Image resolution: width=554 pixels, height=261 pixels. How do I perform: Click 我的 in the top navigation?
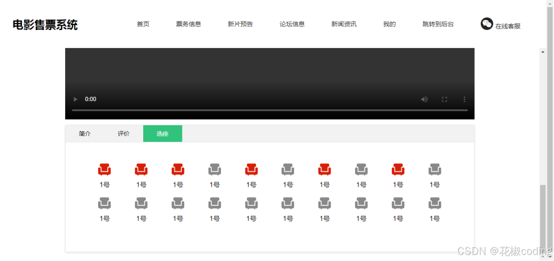389,24
